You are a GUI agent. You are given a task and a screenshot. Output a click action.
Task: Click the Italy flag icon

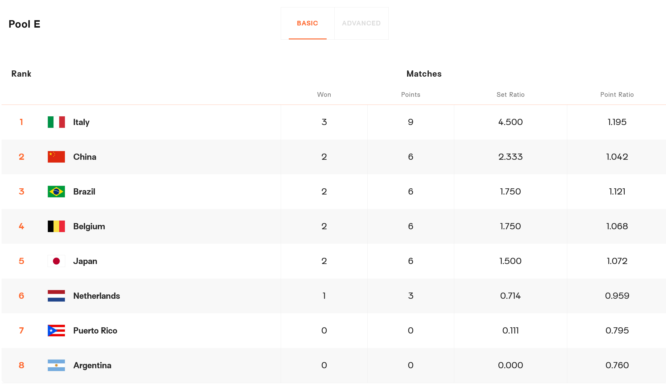point(56,122)
